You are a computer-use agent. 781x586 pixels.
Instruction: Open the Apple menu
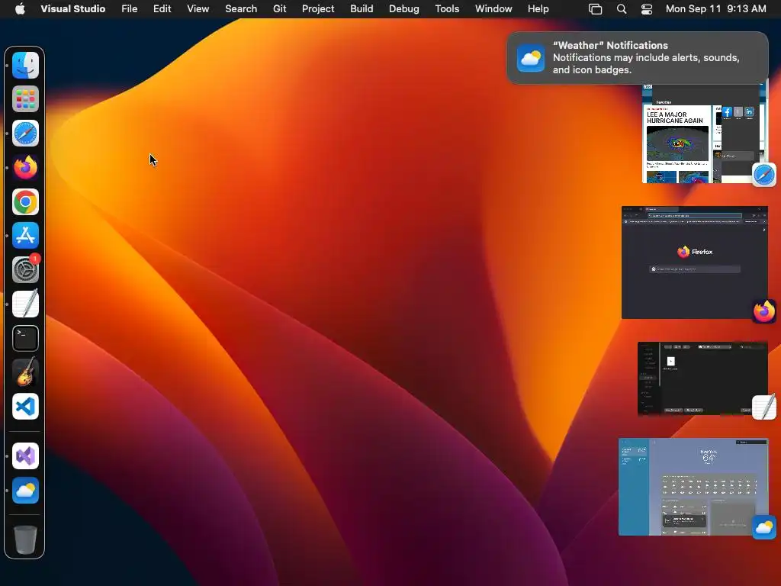[20, 9]
